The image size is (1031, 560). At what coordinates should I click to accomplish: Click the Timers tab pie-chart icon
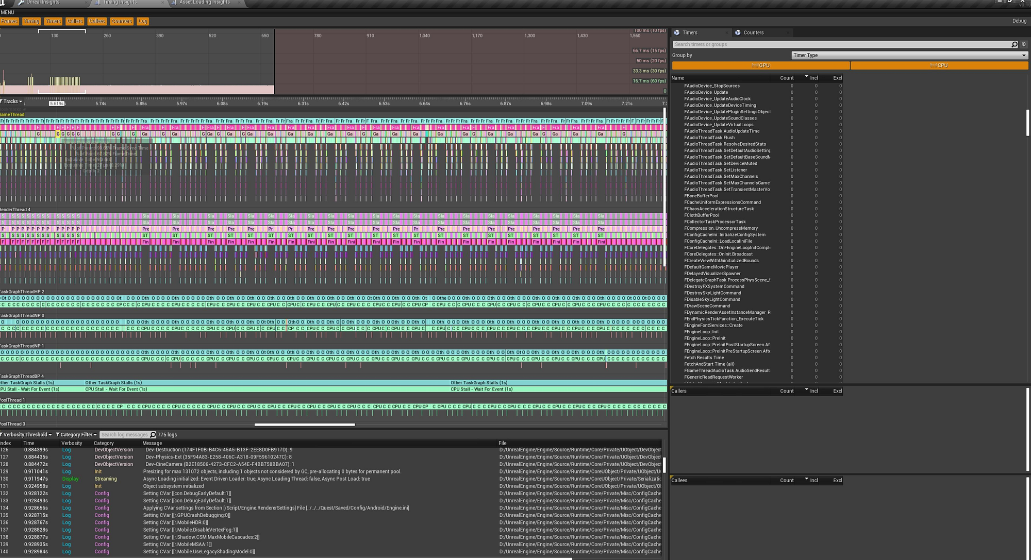(677, 32)
